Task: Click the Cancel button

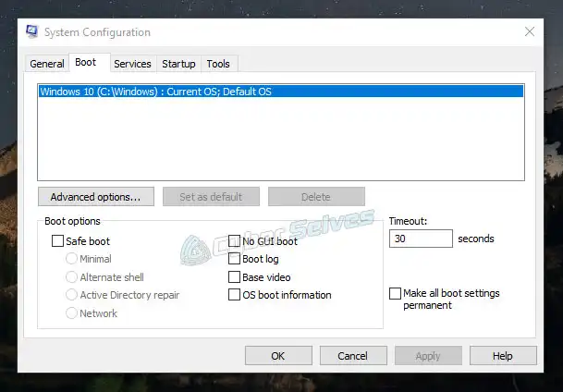Action: pos(353,356)
